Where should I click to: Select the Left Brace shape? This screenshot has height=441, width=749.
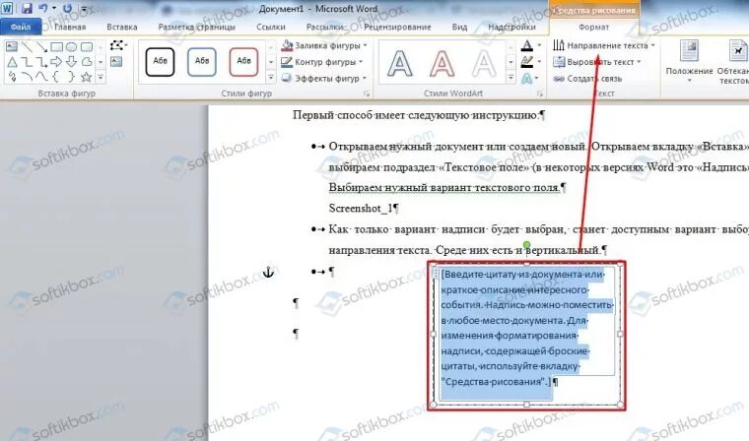tap(57, 77)
